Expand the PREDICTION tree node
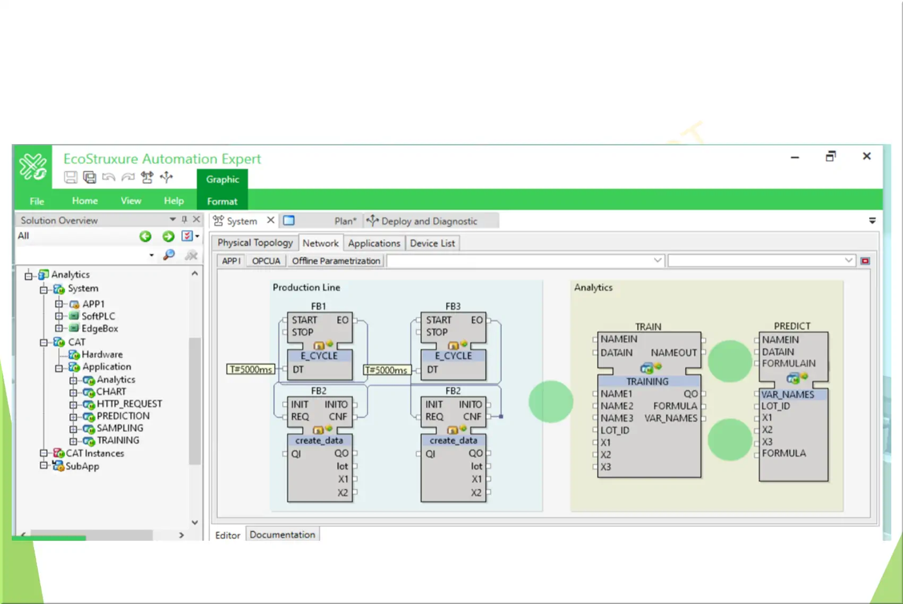 (73, 417)
